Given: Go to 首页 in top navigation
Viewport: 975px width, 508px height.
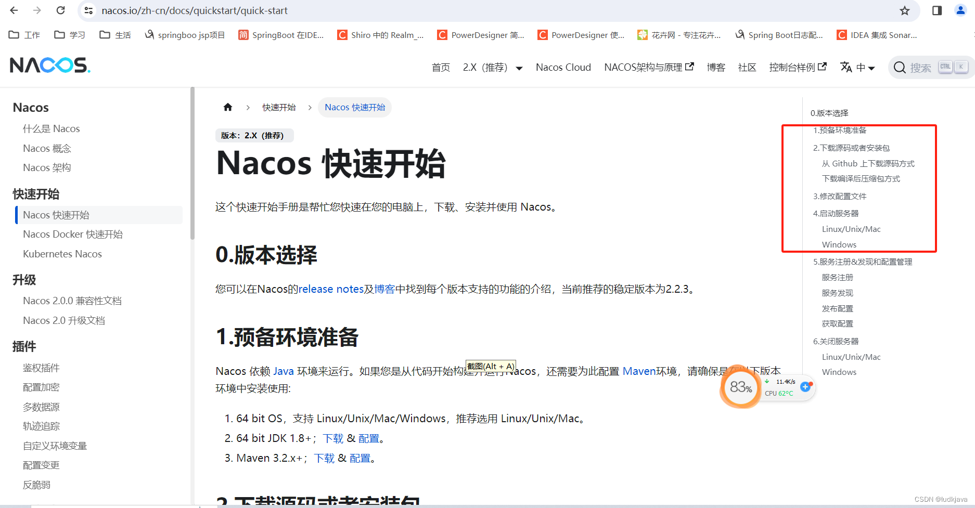Looking at the screenshot, I should point(441,67).
